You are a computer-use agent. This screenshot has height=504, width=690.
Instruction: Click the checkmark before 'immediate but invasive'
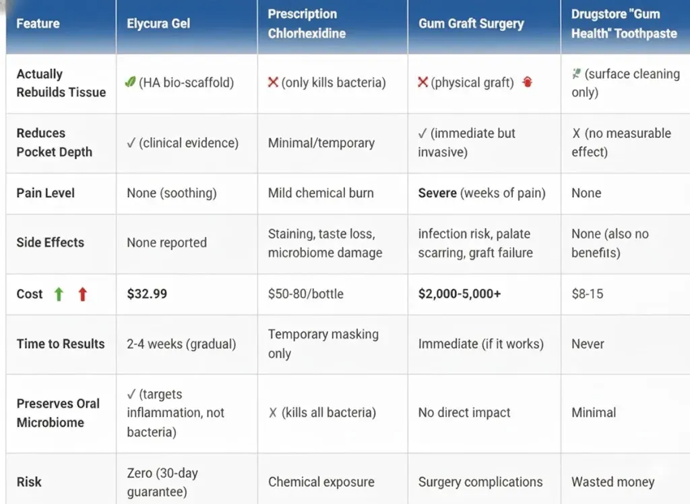[422, 134]
